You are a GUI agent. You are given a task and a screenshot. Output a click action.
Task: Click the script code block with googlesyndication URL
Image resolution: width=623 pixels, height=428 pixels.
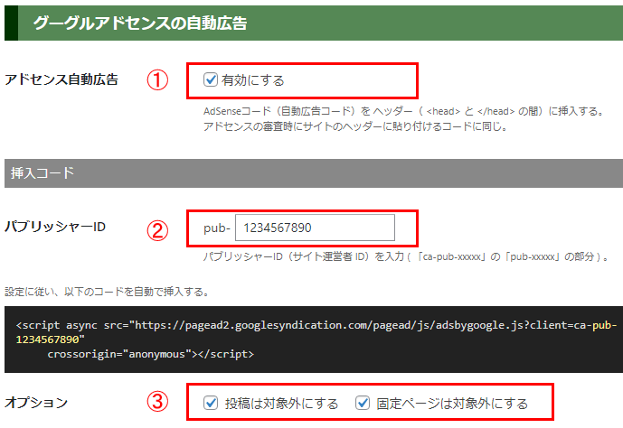[314, 340]
